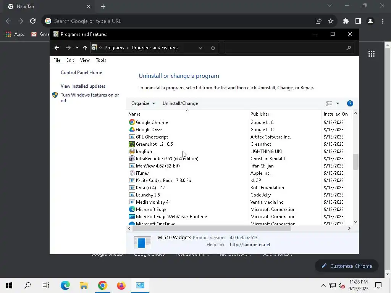391x293 pixels.
Task: Open the Chrome profile avatar
Action: tap(370, 21)
